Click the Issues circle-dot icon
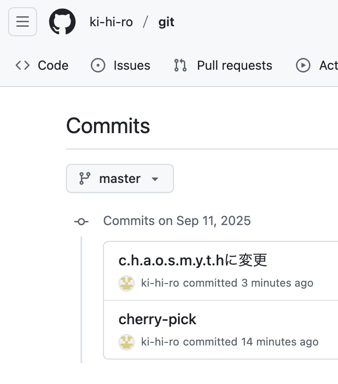338x384 pixels. pos(98,65)
